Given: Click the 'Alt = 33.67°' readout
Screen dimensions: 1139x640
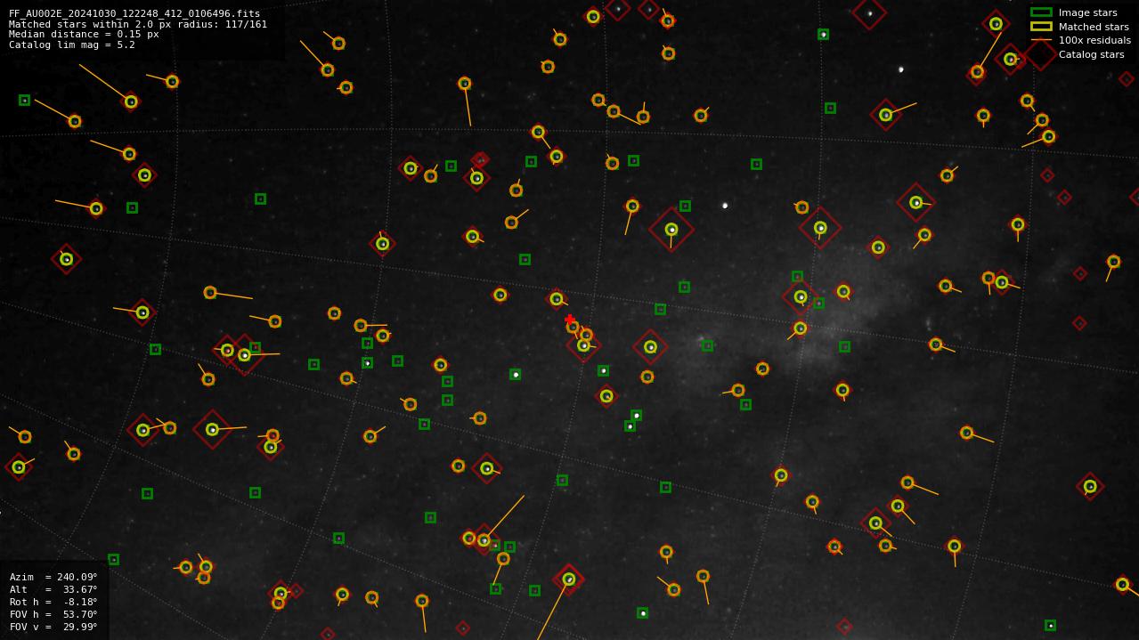Looking at the screenshot, I should pyautogui.click(x=53, y=589).
